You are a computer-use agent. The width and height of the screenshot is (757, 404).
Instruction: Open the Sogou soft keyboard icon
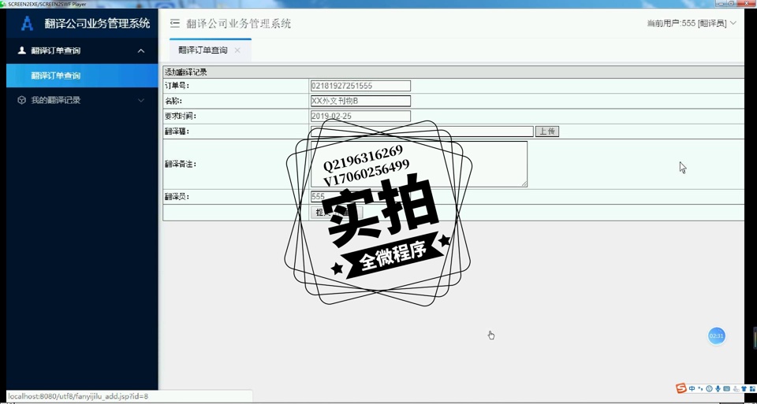[x=726, y=388]
